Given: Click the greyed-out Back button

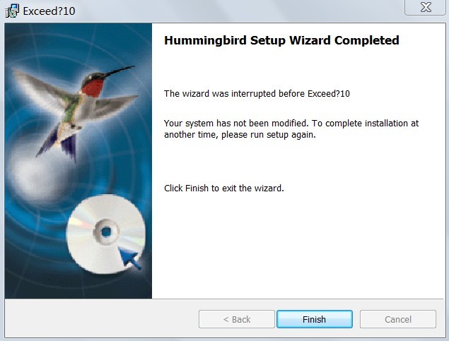Looking at the screenshot, I should [x=237, y=319].
